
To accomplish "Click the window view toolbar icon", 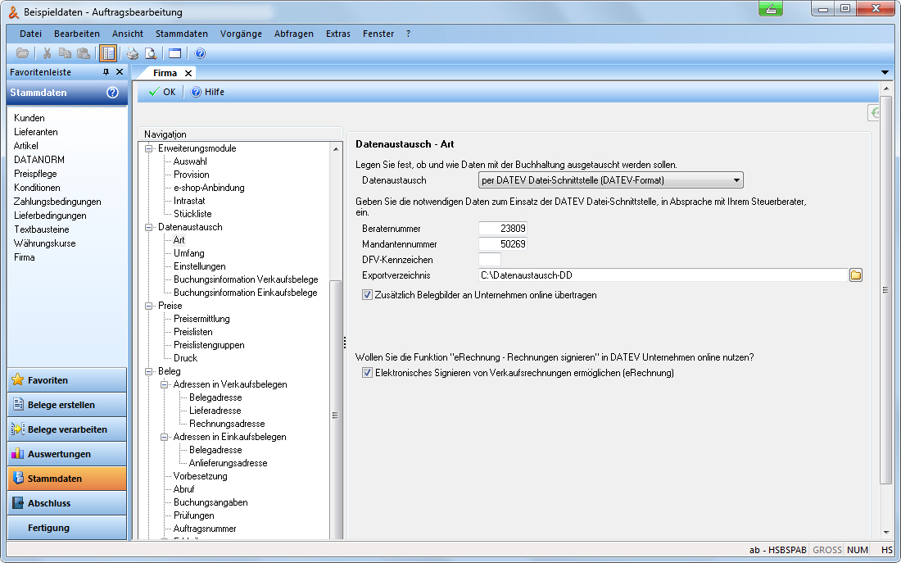I will click(174, 53).
